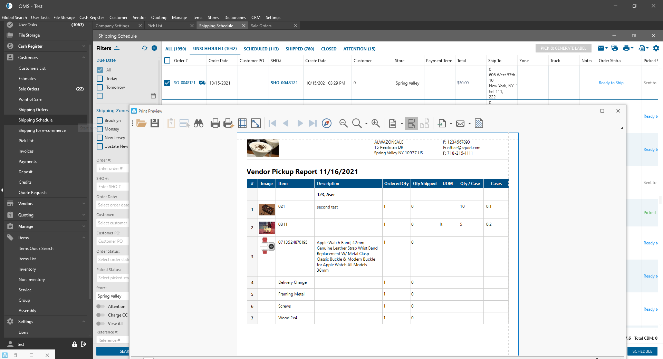Check the Brooklyn shipping zone checkbox

click(100, 120)
